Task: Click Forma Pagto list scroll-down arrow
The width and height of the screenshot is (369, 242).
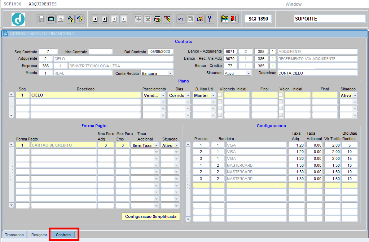Action: (x=11, y=205)
